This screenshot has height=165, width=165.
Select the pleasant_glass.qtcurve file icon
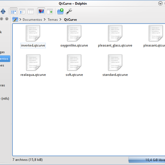point(115,33)
